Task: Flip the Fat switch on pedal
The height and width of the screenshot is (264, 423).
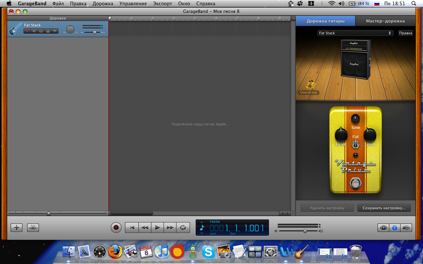Action: tap(355, 144)
